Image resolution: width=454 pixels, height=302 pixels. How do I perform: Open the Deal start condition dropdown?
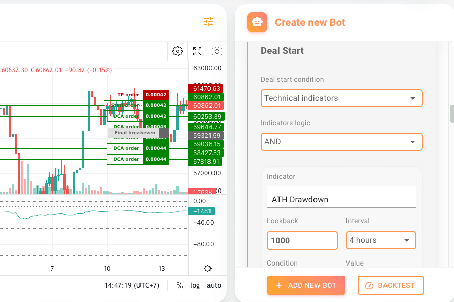(341, 98)
